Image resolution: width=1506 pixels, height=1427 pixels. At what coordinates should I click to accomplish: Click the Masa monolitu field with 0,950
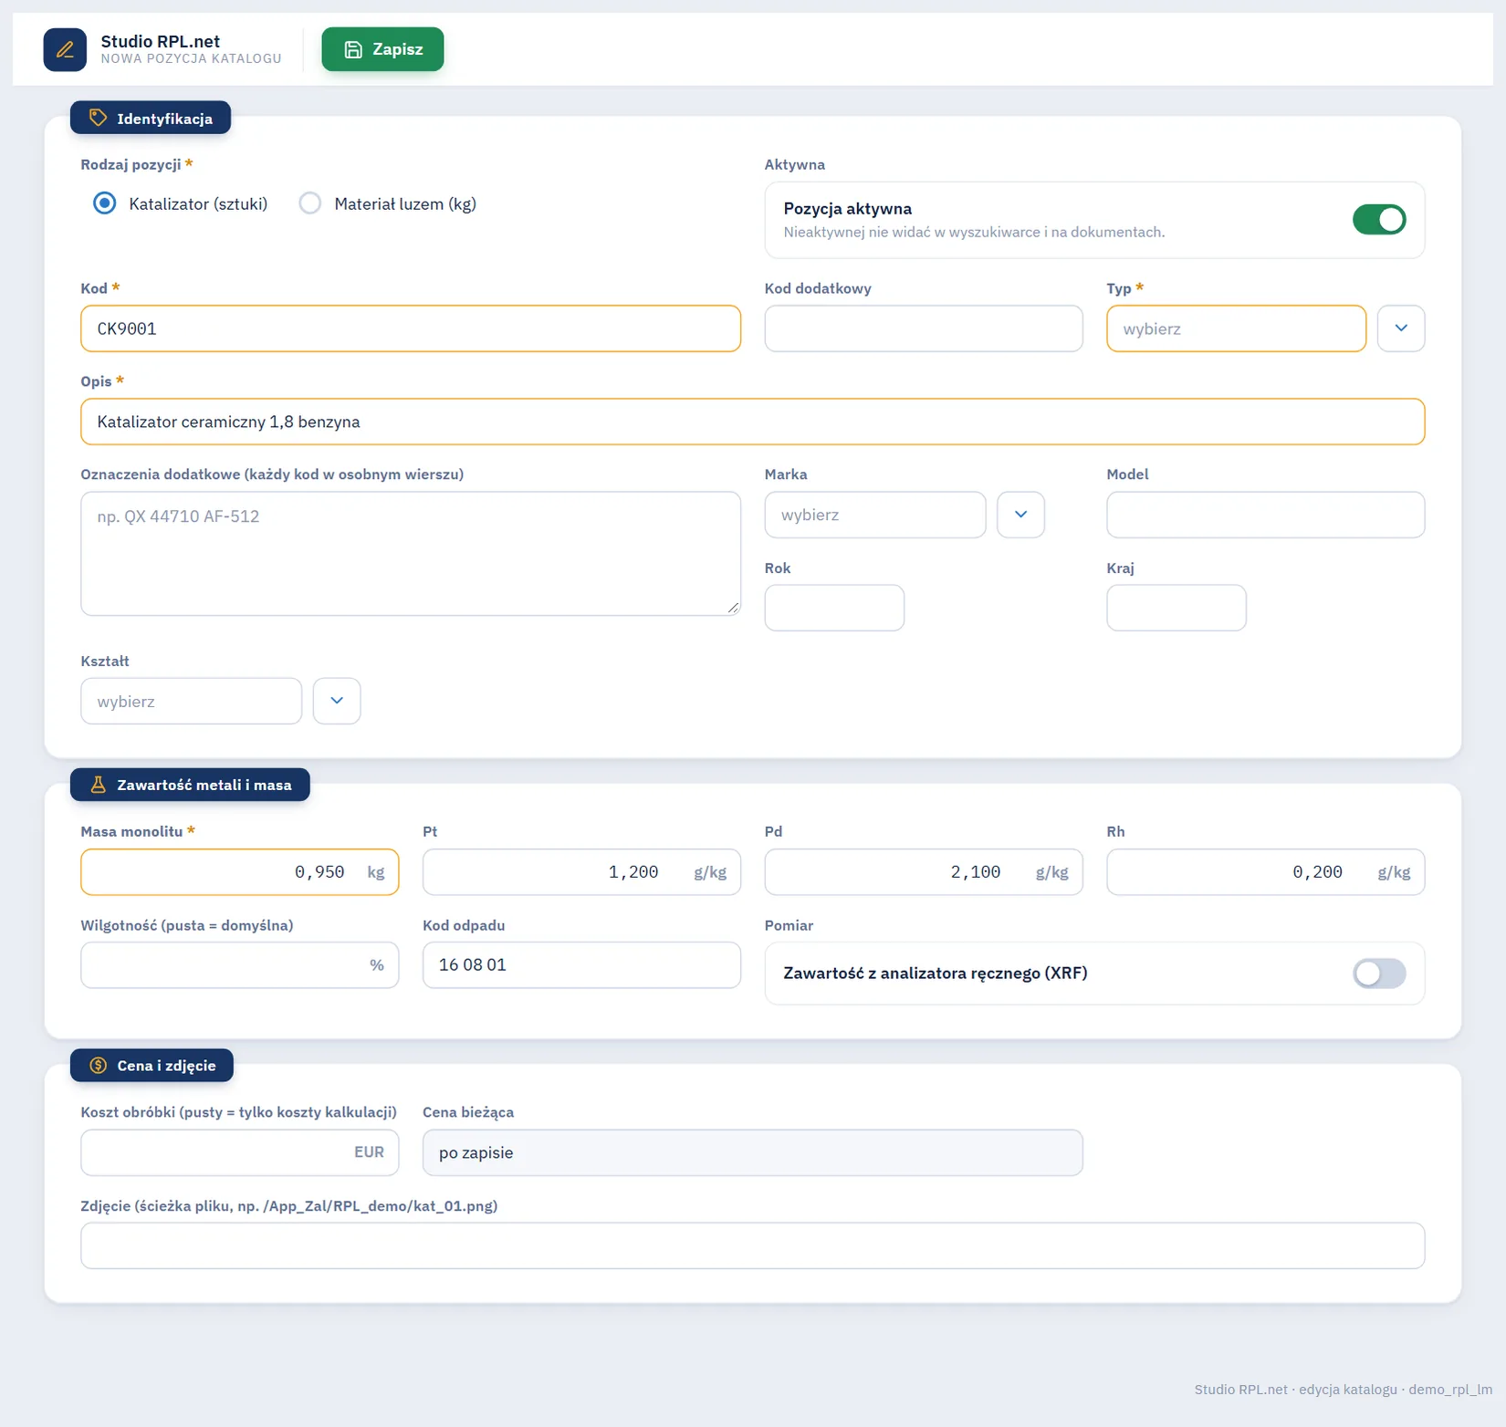240,872
